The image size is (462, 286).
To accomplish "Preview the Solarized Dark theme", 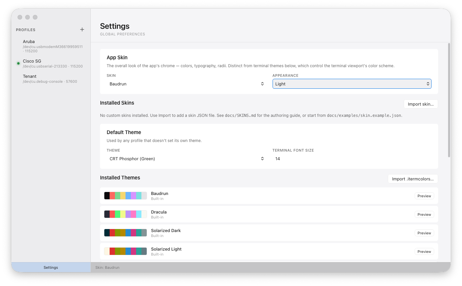I will click(424, 233).
